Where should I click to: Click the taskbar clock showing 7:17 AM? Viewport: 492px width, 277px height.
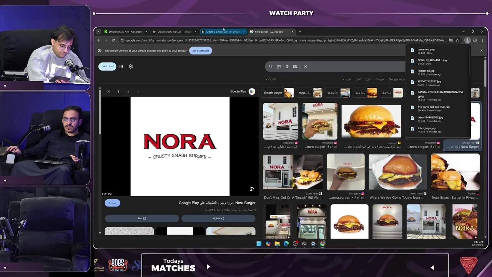(x=477, y=244)
